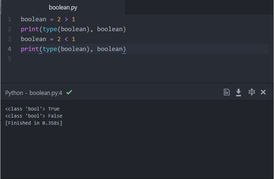Click output line "<class 'bool'> True"

point(32,109)
